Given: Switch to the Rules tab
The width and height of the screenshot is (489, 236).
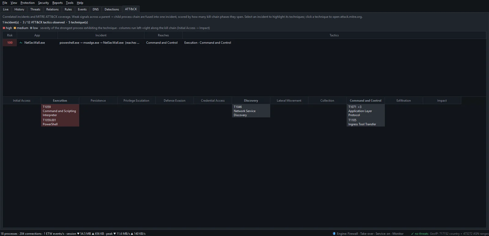Looking at the screenshot, I should tap(68, 9).
